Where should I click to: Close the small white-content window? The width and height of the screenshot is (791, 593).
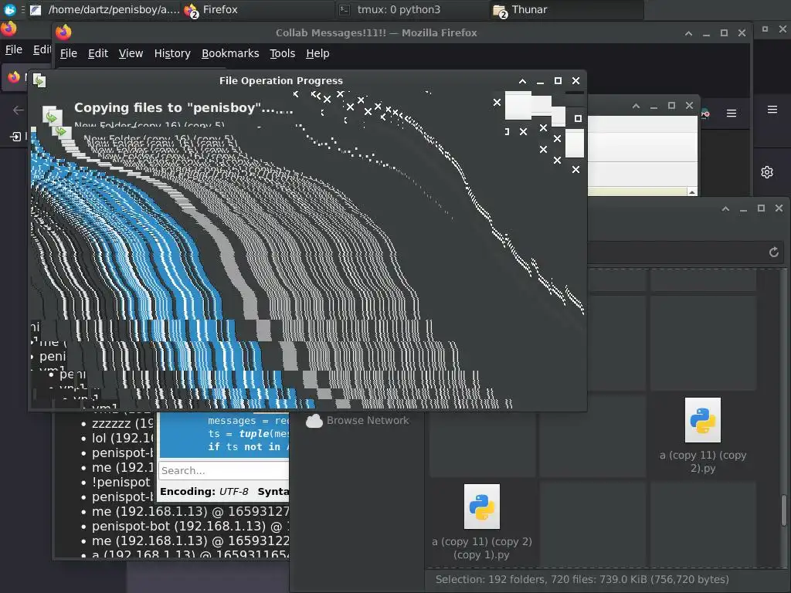coord(689,105)
